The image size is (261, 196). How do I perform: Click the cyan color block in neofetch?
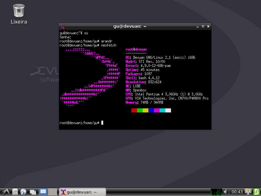coord(162,110)
